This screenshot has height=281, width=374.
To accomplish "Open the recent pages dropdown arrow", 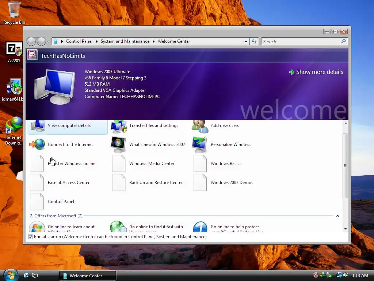I will click(49, 42).
